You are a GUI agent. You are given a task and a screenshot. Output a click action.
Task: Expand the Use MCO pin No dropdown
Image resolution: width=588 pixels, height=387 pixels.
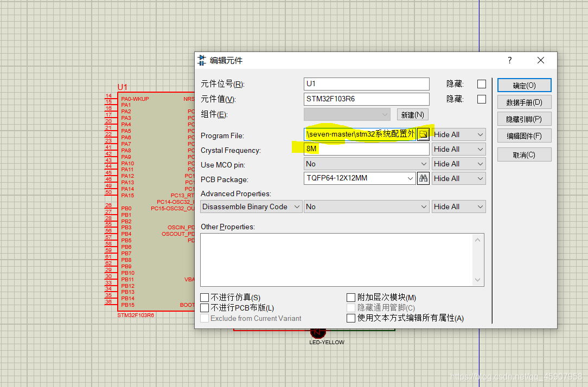point(366,164)
